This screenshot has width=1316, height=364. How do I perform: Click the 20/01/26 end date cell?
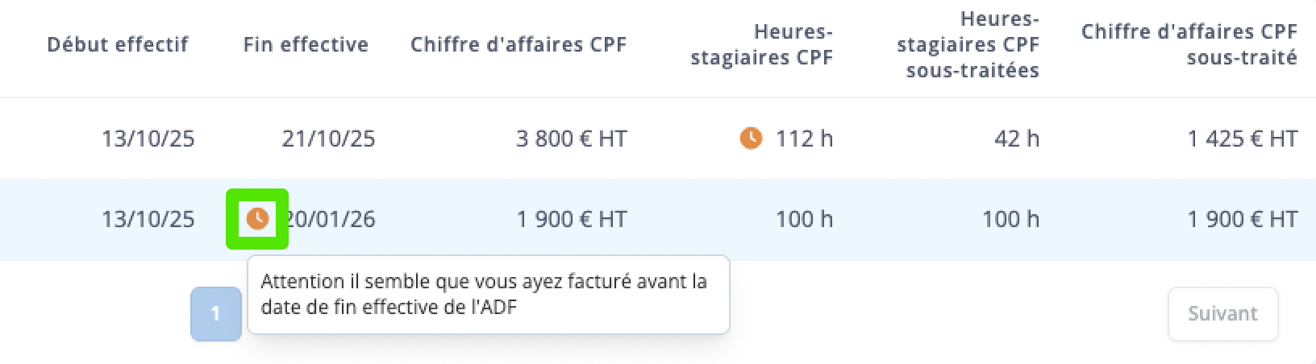[x=329, y=219]
